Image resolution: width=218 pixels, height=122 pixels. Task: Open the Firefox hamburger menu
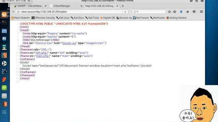pos(201,12)
